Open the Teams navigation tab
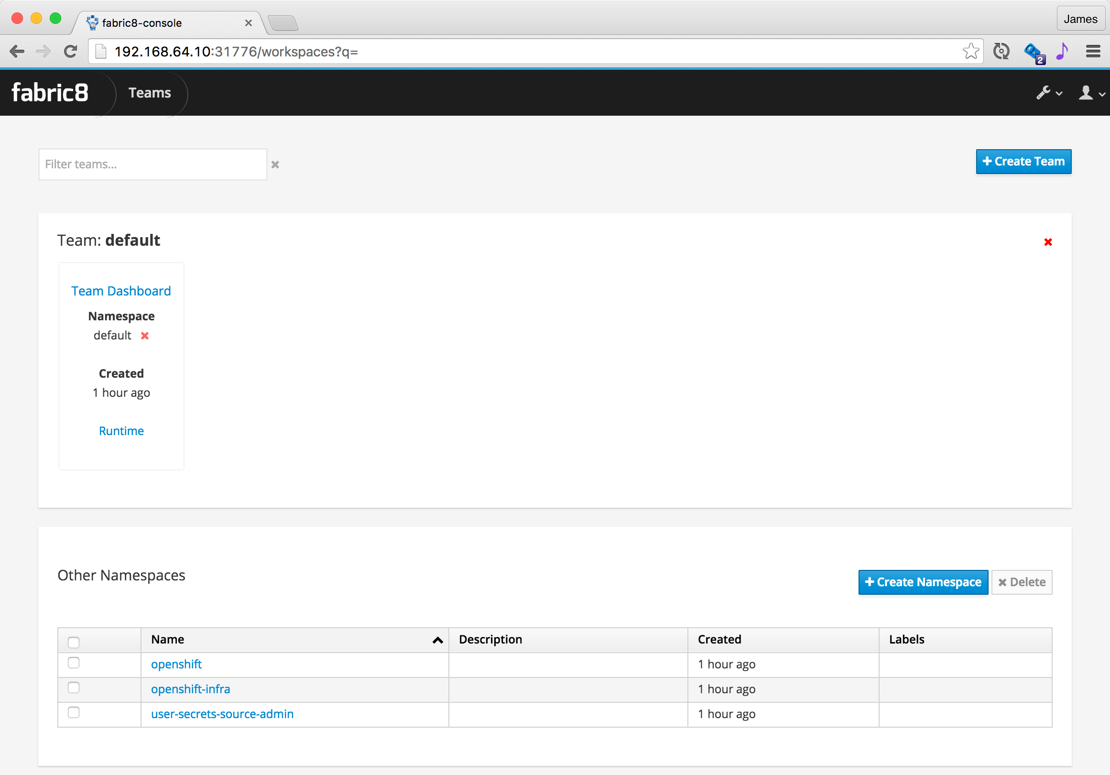1110x775 pixels. point(149,93)
